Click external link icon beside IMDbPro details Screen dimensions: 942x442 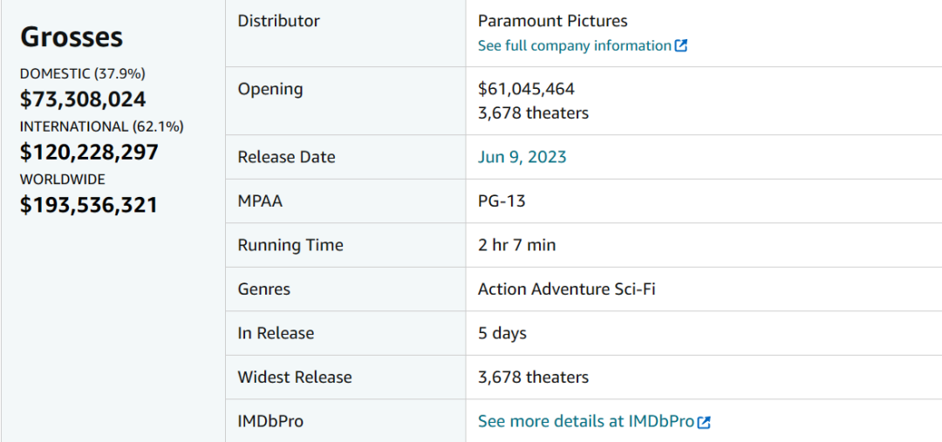pos(704,422)
